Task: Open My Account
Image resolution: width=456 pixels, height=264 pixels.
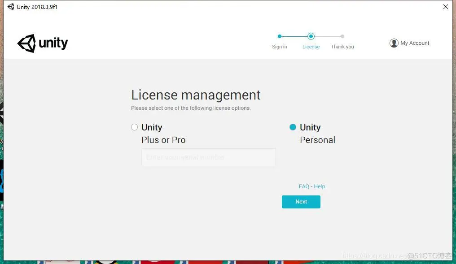Action: [x=409, y=43]
